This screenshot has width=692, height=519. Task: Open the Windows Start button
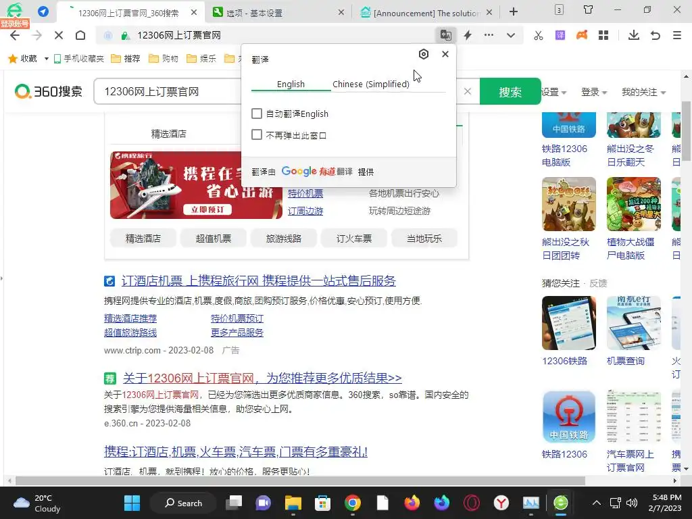pos(132,503)
